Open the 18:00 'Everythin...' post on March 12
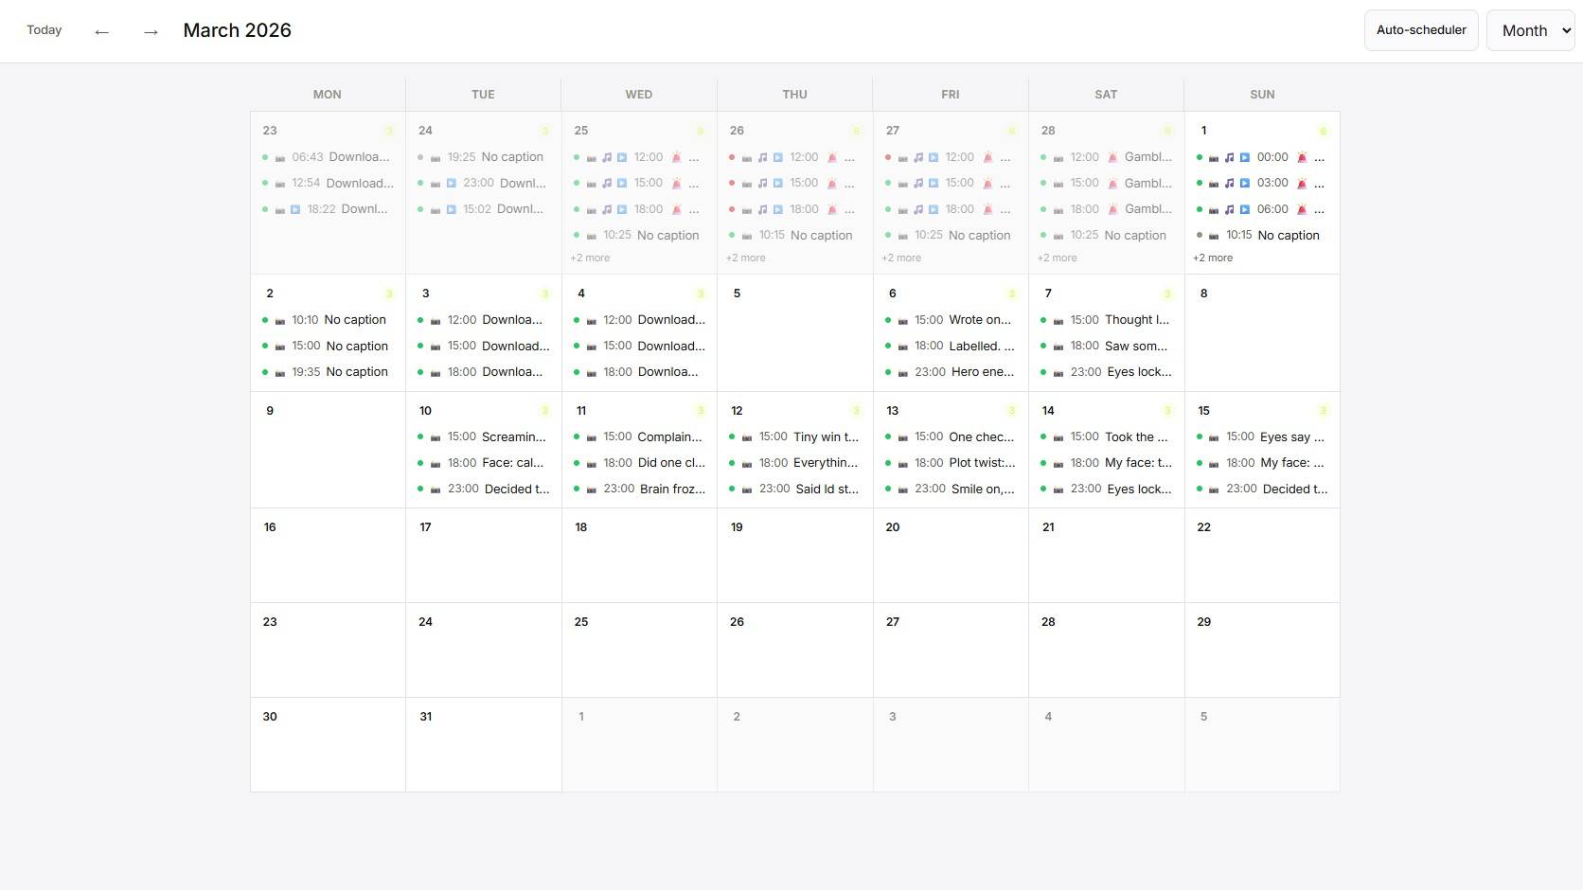The width and height of the screenshot is (1583, 890). click(x=794, y=463)
